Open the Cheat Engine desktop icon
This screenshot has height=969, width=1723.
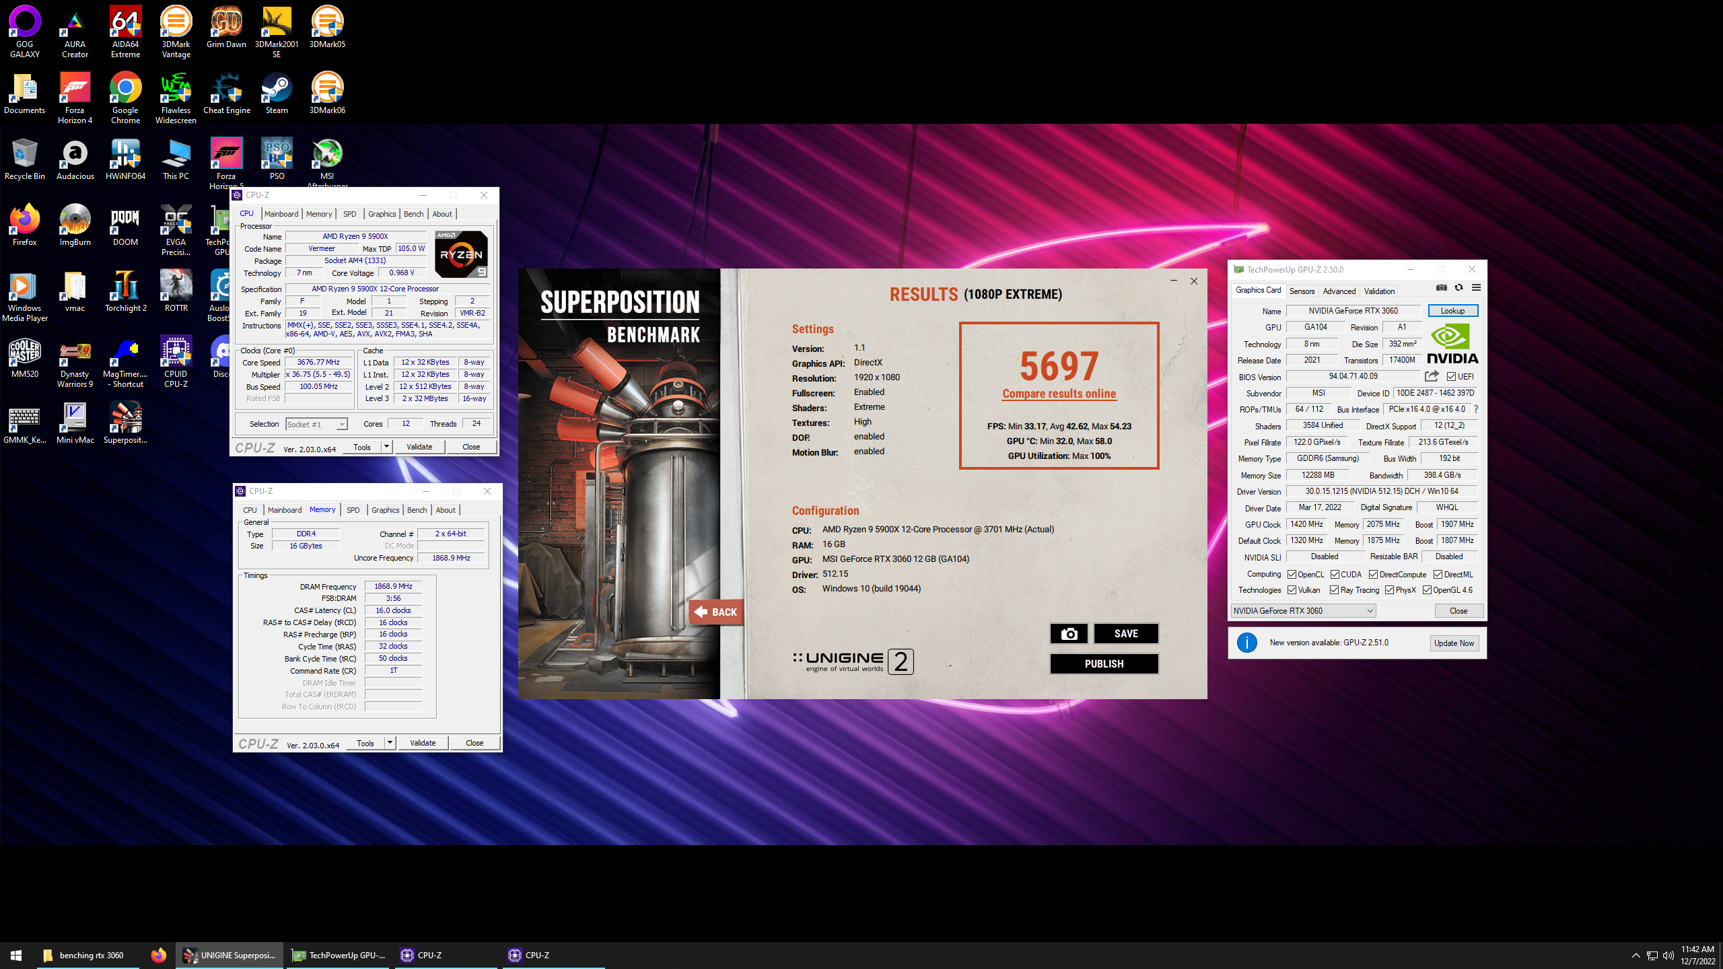226,93
